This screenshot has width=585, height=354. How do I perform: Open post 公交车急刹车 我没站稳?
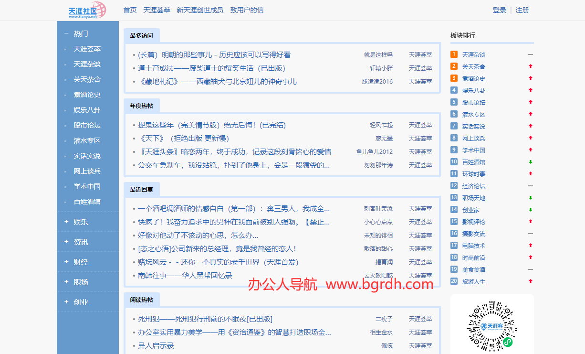[234, 165]
